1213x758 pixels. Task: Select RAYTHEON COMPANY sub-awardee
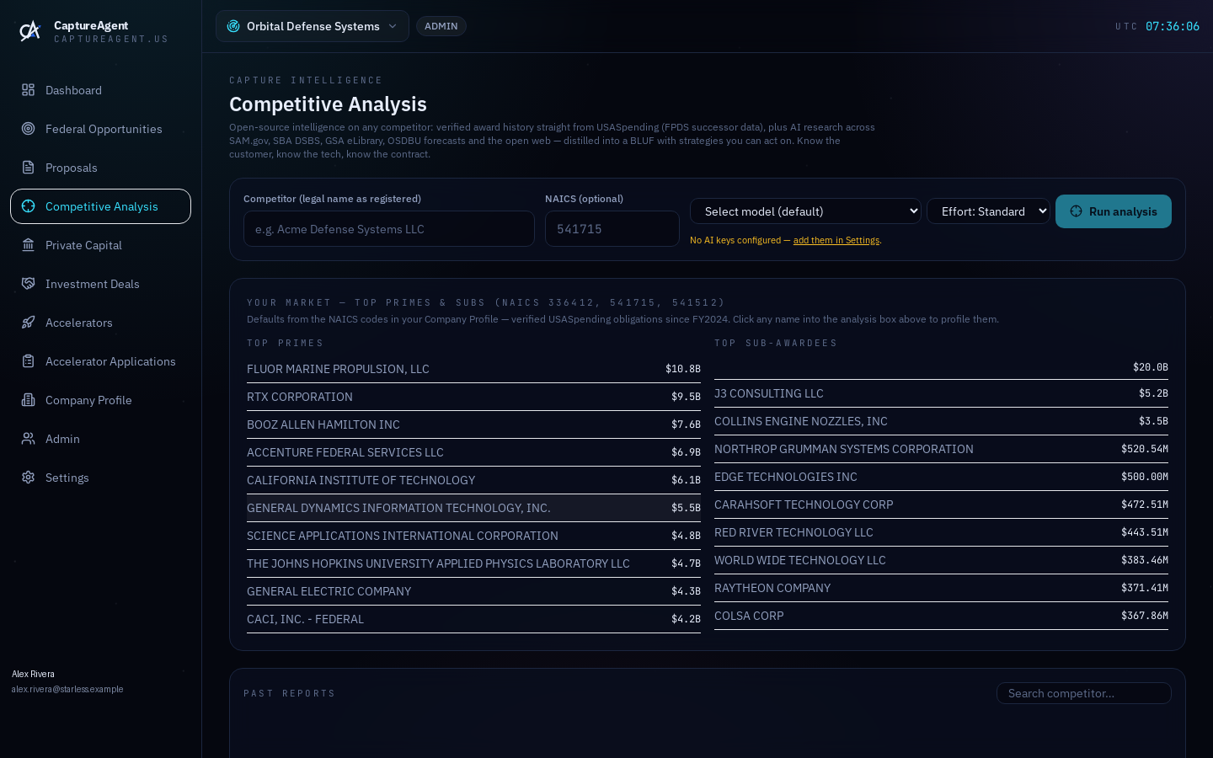tap(941, 588)
